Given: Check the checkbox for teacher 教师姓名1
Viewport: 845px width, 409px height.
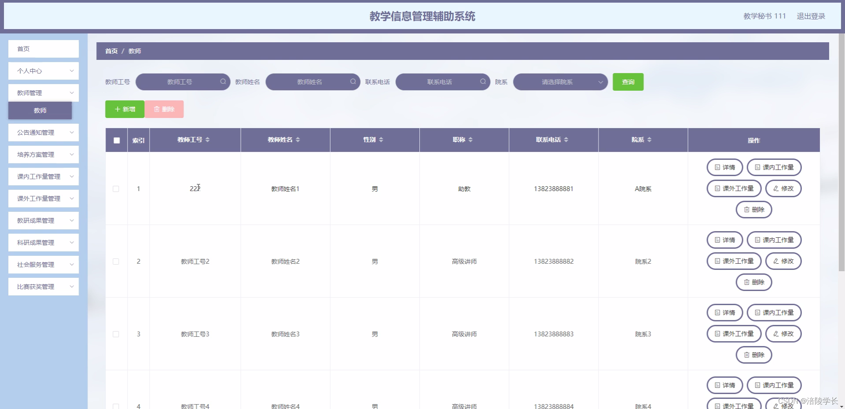Looking at the screenshot, I should (116, 188).
